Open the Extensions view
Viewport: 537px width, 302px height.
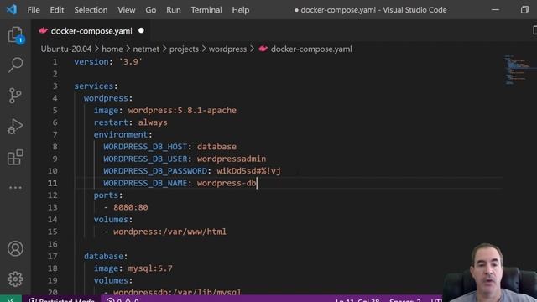pos(15,157)
